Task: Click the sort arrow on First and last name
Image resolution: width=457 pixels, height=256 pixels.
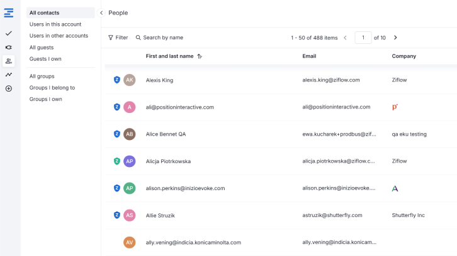Action: (x=200, y=56)
